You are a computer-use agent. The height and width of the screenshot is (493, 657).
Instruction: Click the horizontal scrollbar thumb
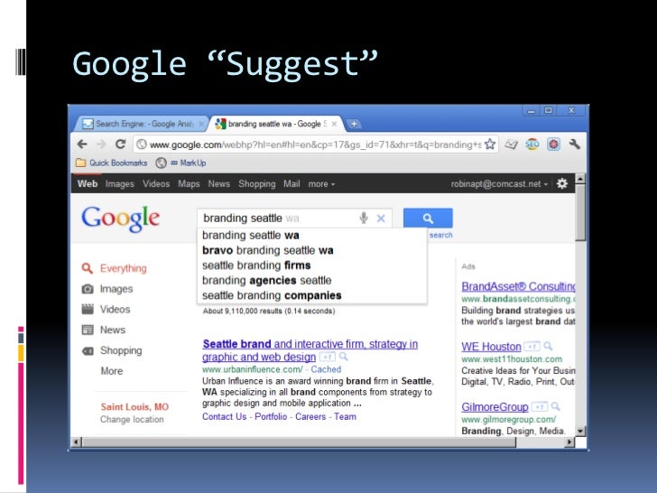tap(299, 442)
